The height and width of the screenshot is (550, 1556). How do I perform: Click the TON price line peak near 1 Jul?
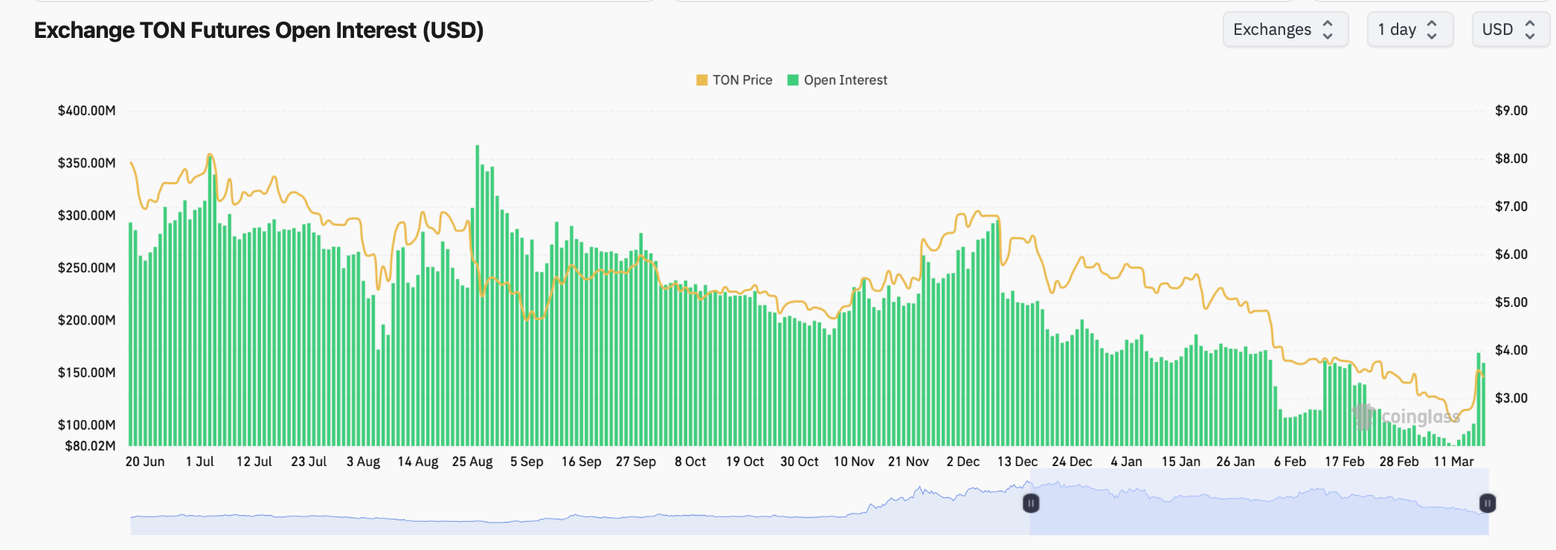(210, 155)
